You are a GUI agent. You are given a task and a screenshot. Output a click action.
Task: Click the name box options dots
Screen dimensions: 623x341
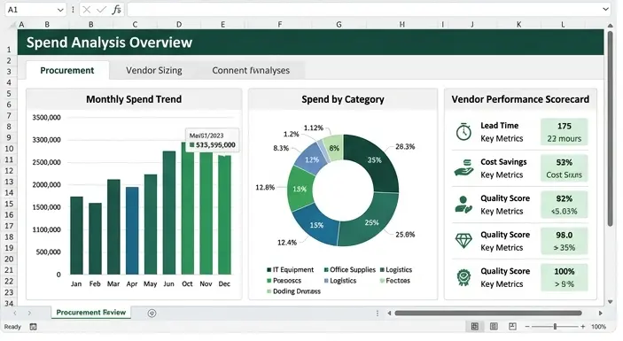pyautogui.click(x=73, y=10)
